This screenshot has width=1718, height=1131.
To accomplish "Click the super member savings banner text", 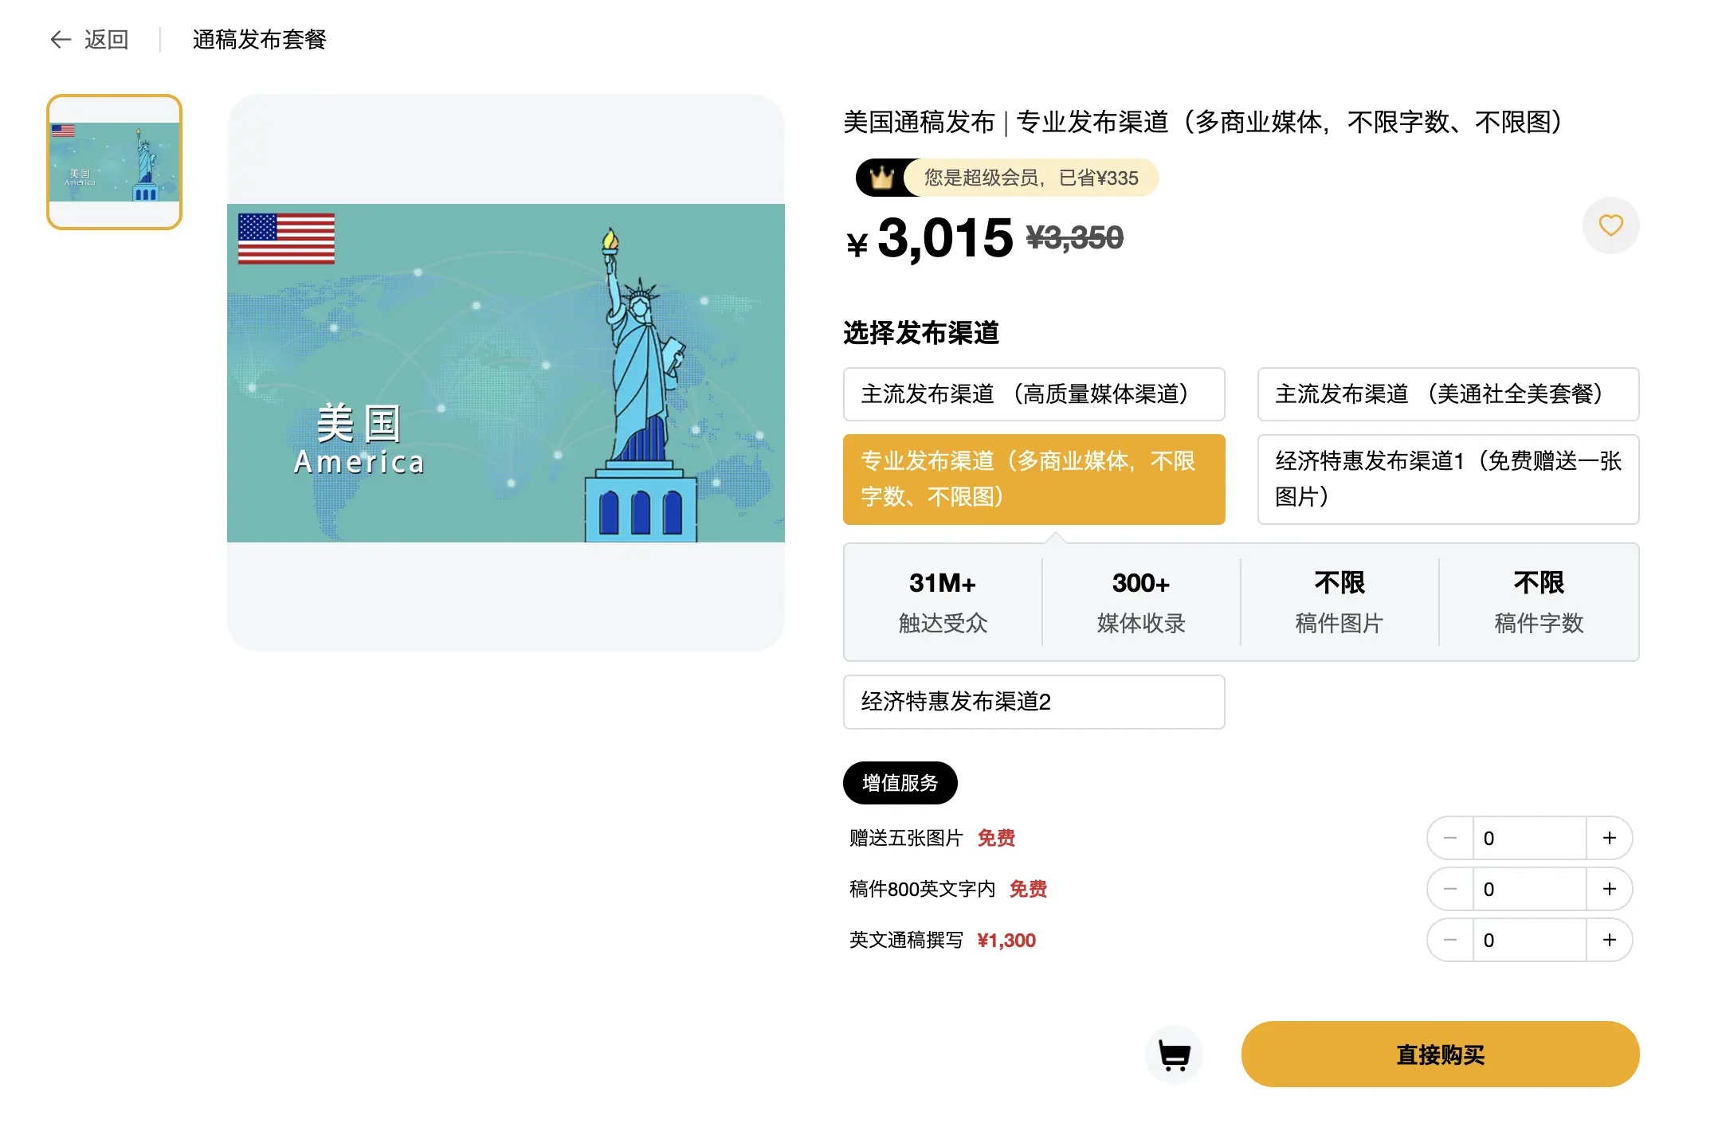I will [x=1030, y=178].
